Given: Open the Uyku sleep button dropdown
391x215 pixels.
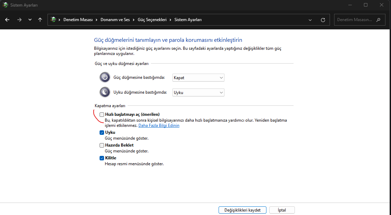Looking at the screenshot, I should coord(198,92).
